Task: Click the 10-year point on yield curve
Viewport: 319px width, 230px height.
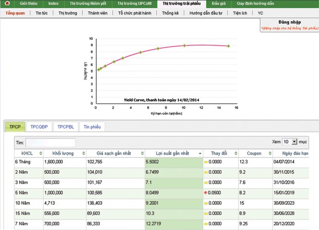Action: pos(184,45)
